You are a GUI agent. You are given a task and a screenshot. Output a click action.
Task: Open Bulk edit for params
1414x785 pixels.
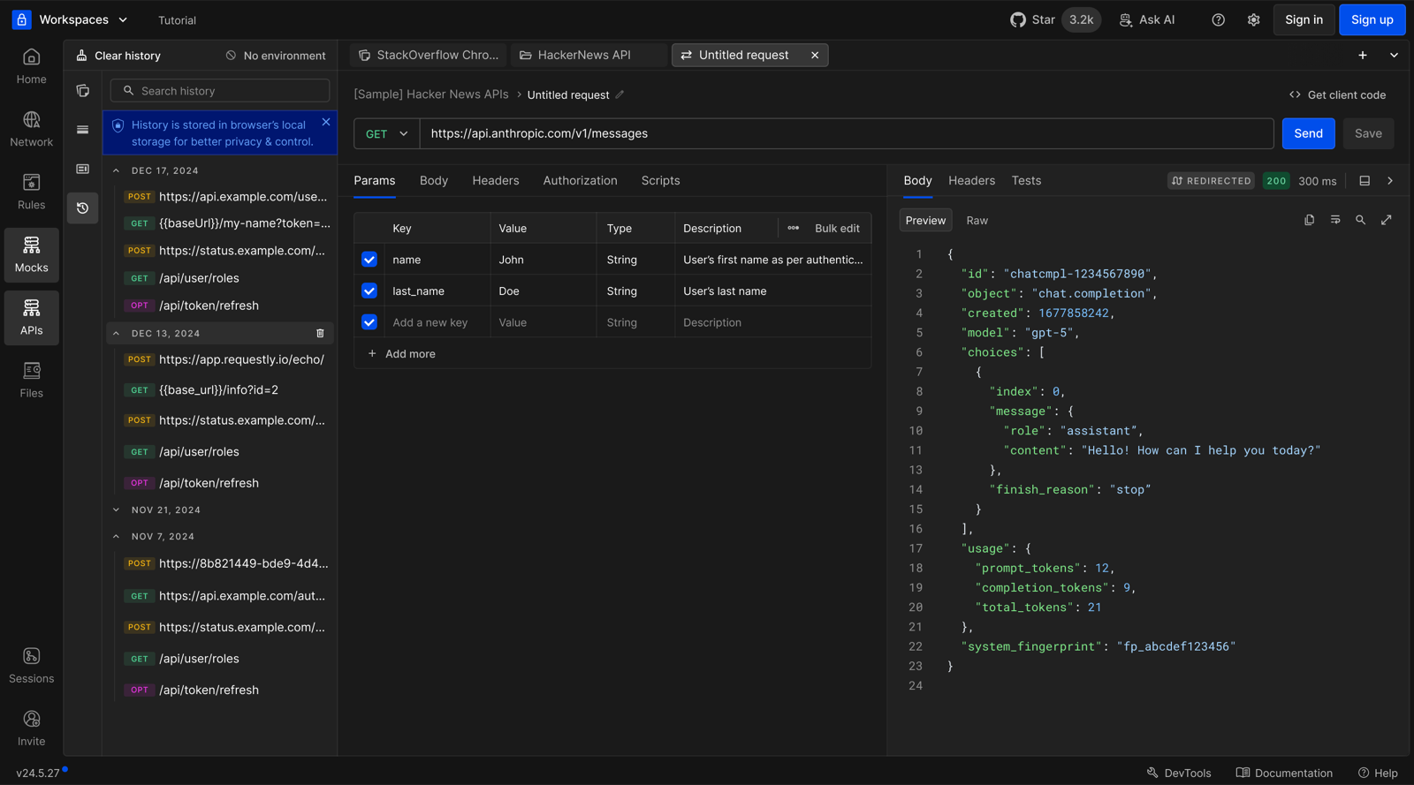[837, 228]
